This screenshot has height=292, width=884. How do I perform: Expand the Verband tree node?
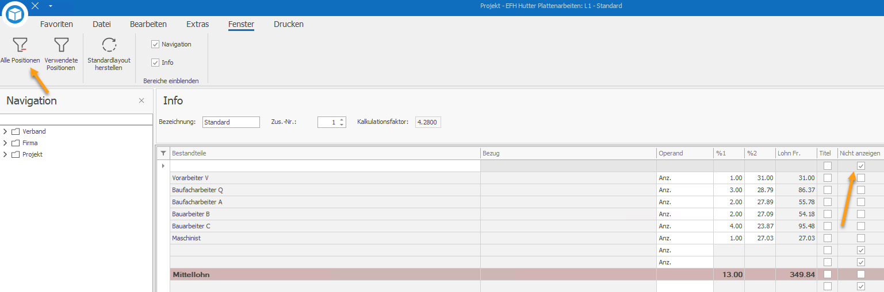coord(5,131)
